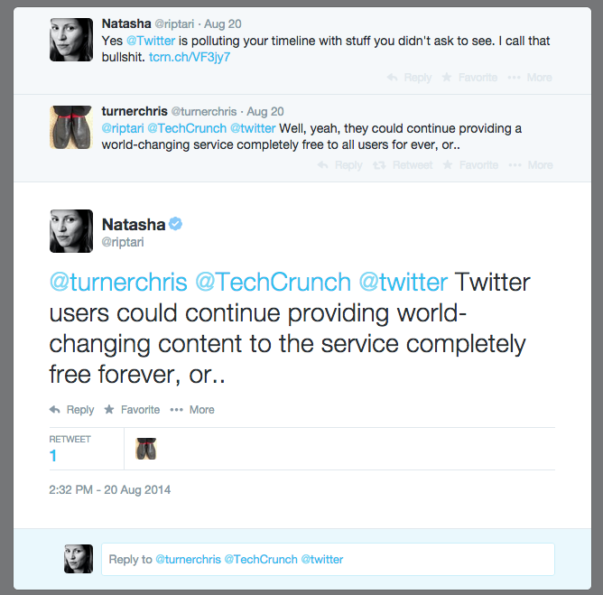Favorite the main tweet with the star

pos(109,409)
